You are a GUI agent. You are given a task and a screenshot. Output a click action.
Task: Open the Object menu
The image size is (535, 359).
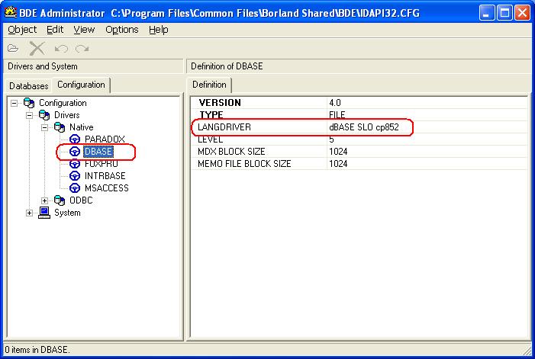[22, 30]
